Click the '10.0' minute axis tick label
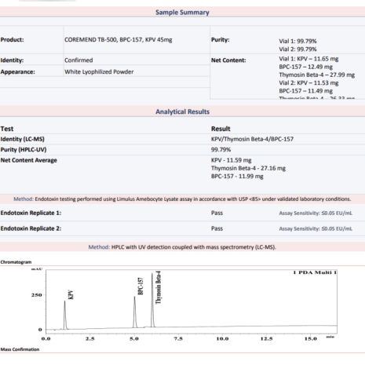Image resolution: width=365 pixels, height=365 pixels. tap(222, 338)
